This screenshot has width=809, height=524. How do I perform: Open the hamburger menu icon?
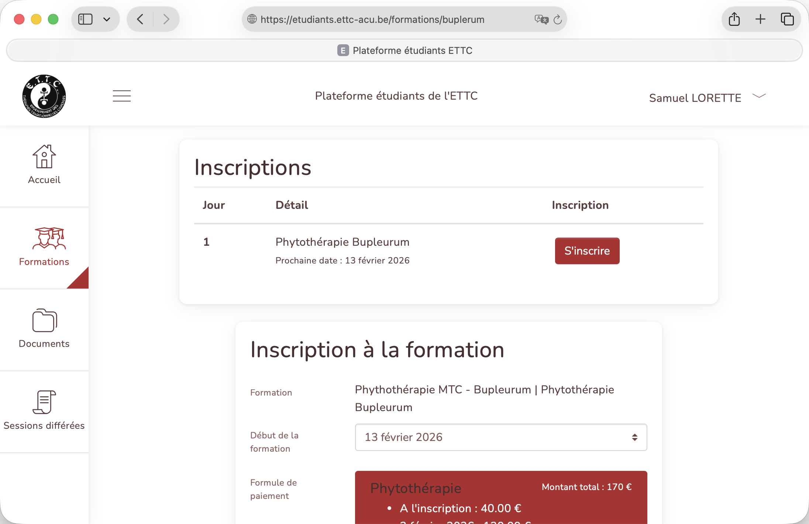click(x=121, y=96)
